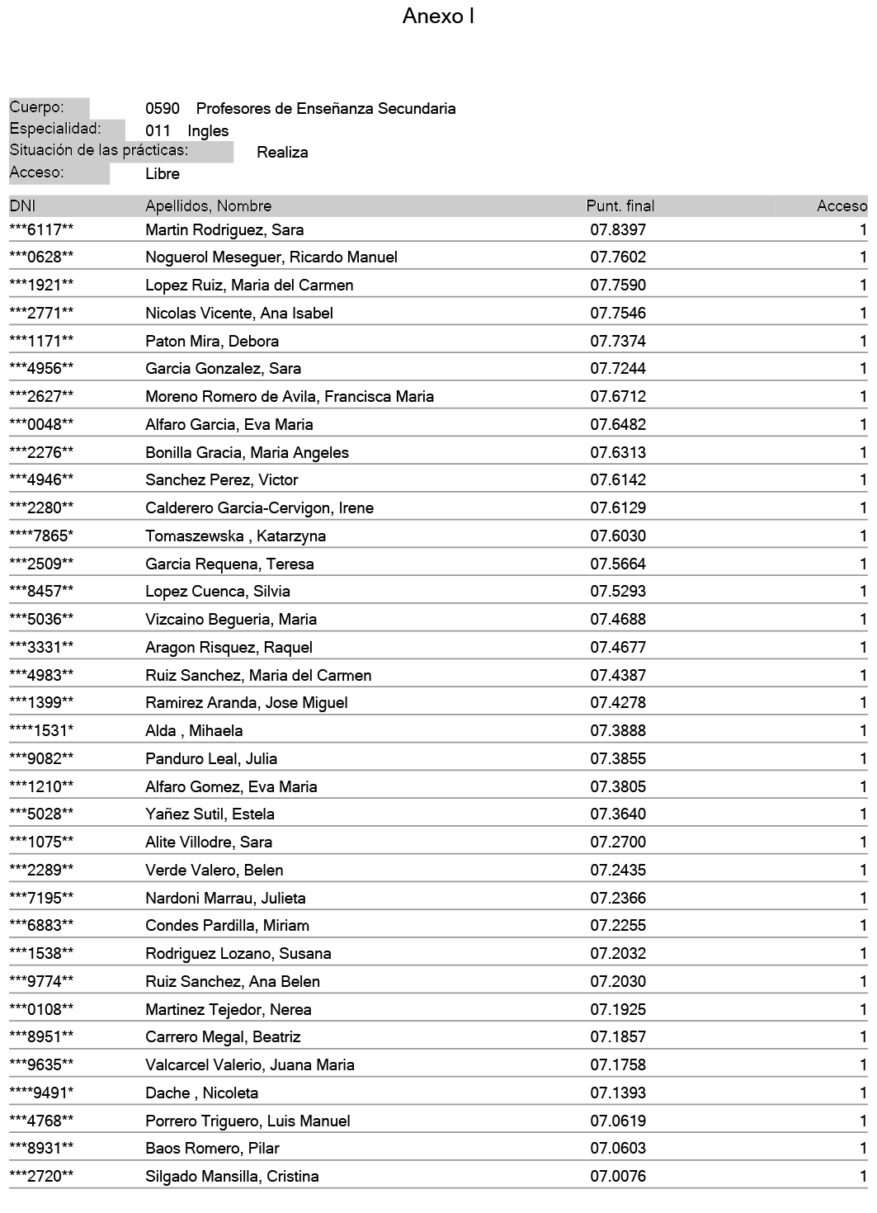
Task: Select DNI entry ****1531*
Action: click(41, 731)
